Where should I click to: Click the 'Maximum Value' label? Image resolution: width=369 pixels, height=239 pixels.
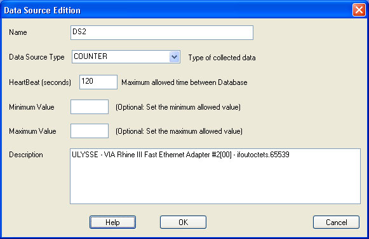tap(32, 131)
